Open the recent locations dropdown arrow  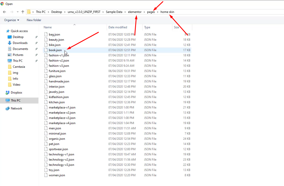click(18, 12)
